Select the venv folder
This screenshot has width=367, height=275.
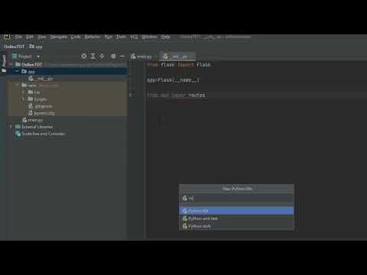point(67,86)
